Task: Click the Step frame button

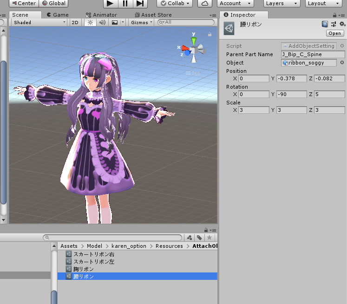Action: 140,3
